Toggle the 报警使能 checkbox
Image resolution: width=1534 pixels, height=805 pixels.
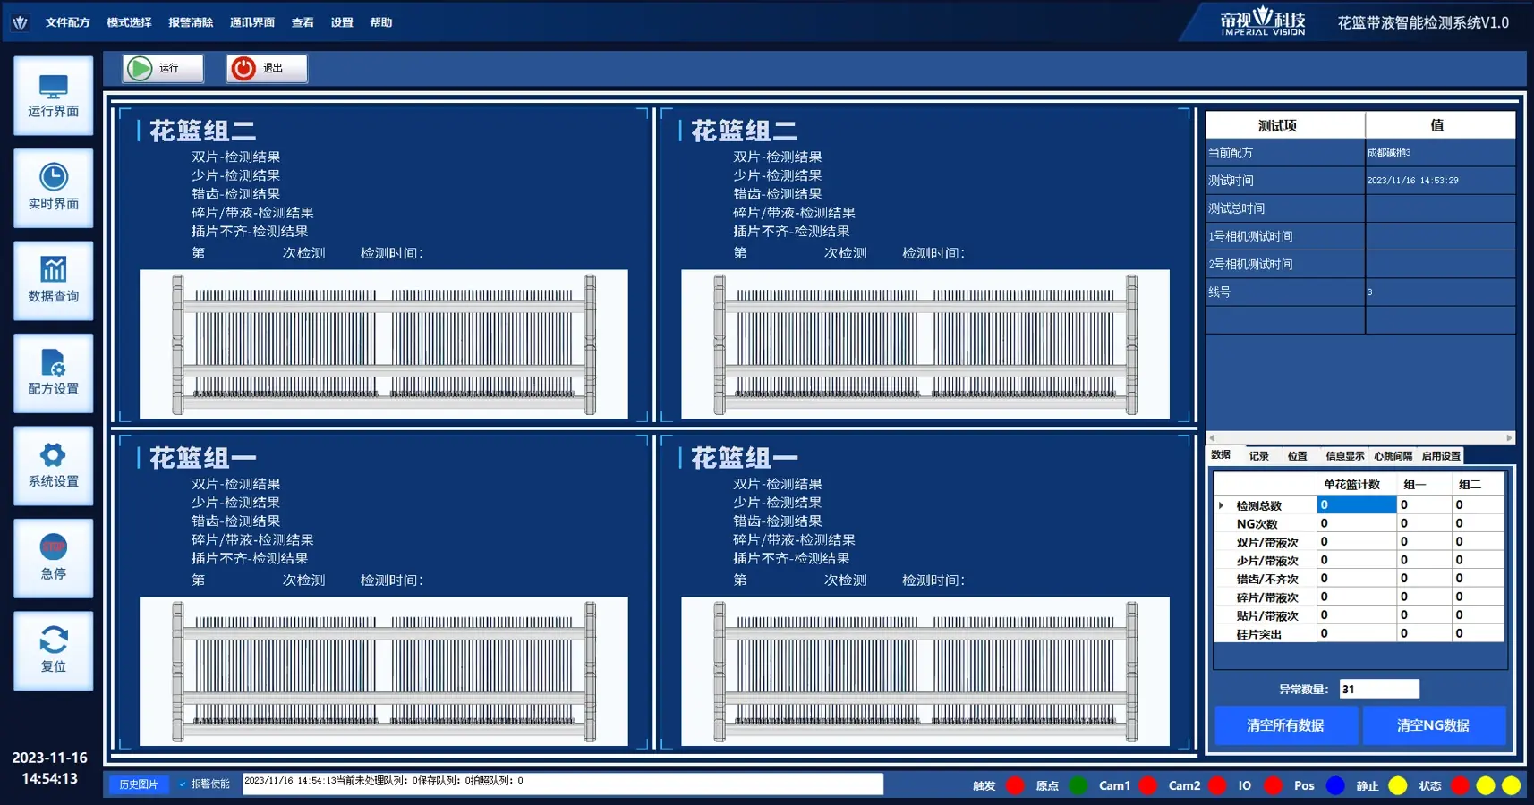click(x=183, y=784)
